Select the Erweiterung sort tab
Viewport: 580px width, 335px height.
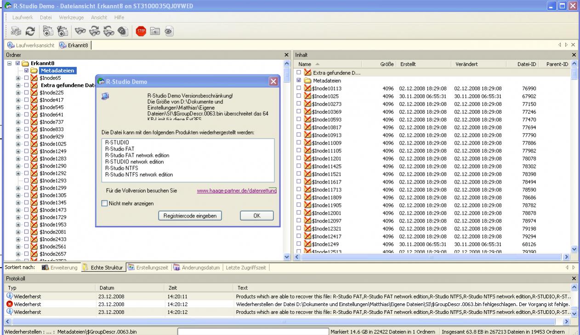61,267
